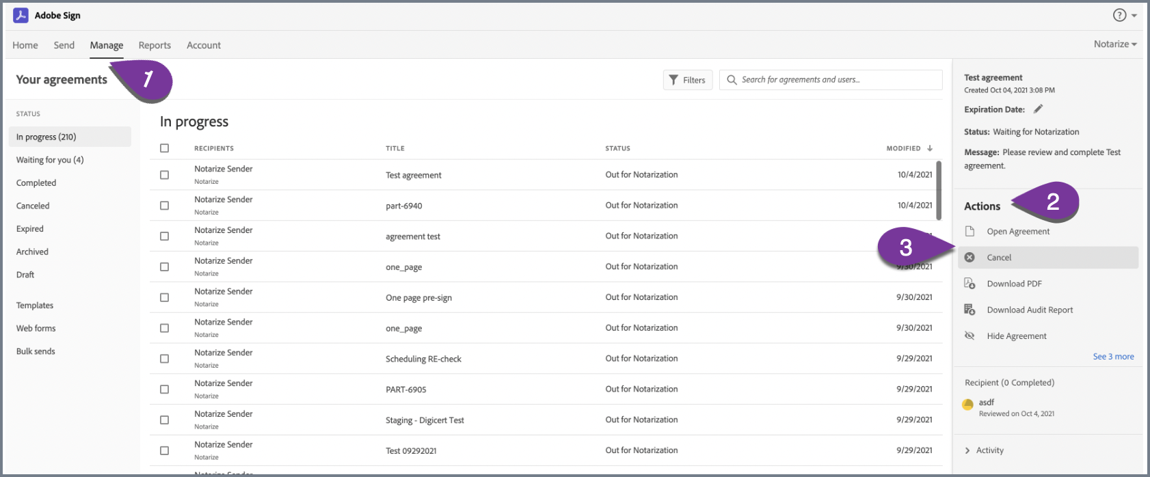This screenshot has width=1150, height=477.
Task: Open the Send tab
Action: 64,45
